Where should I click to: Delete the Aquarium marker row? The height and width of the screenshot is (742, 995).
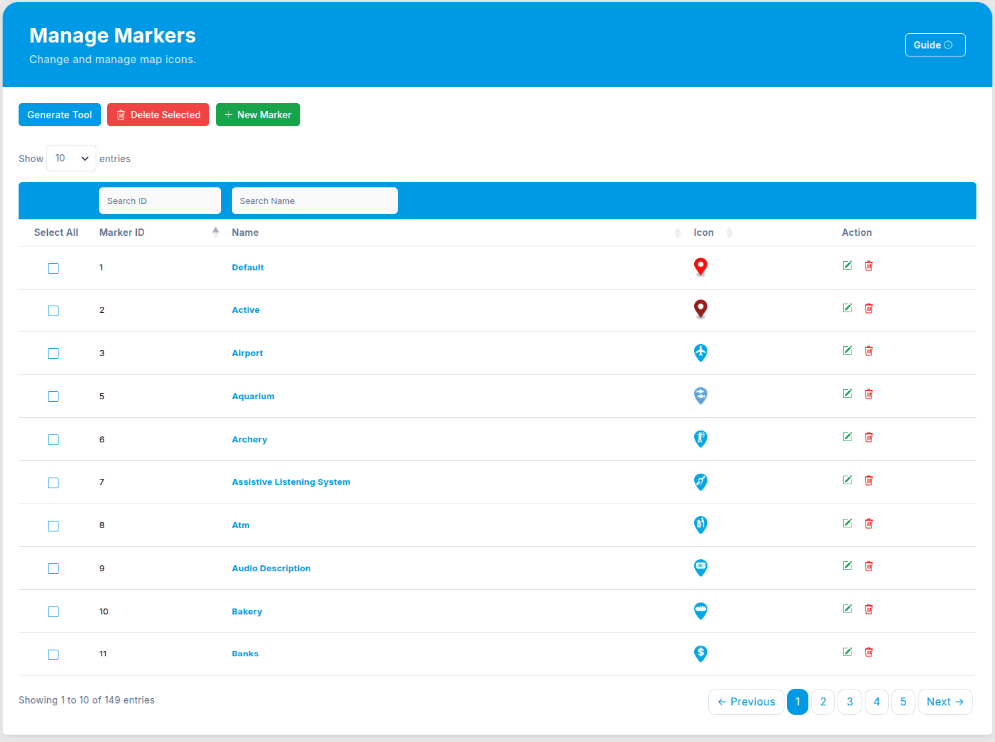[869, 394]
